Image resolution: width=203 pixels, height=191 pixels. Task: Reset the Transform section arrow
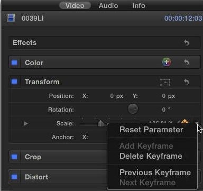[187, 82]
